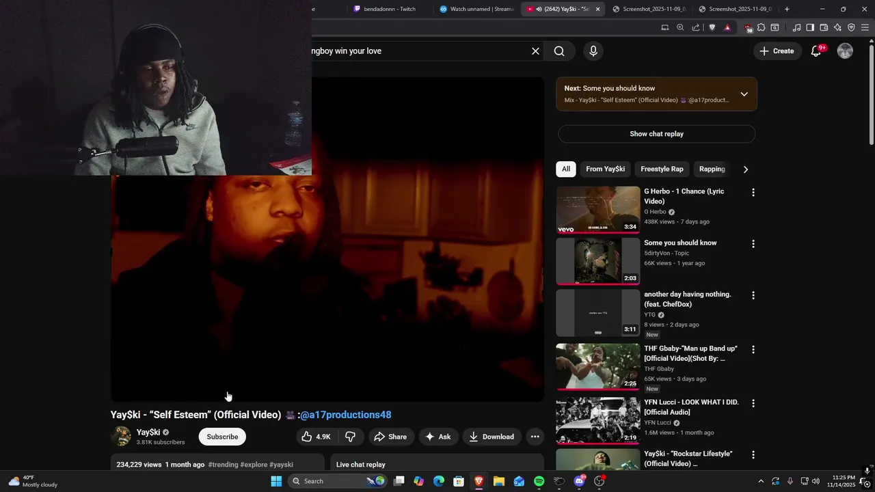This screenshot has height=492, width=875.
Task: Click system tray volume speaker icon
Action: pyautogui.click(x=816, y=481)
